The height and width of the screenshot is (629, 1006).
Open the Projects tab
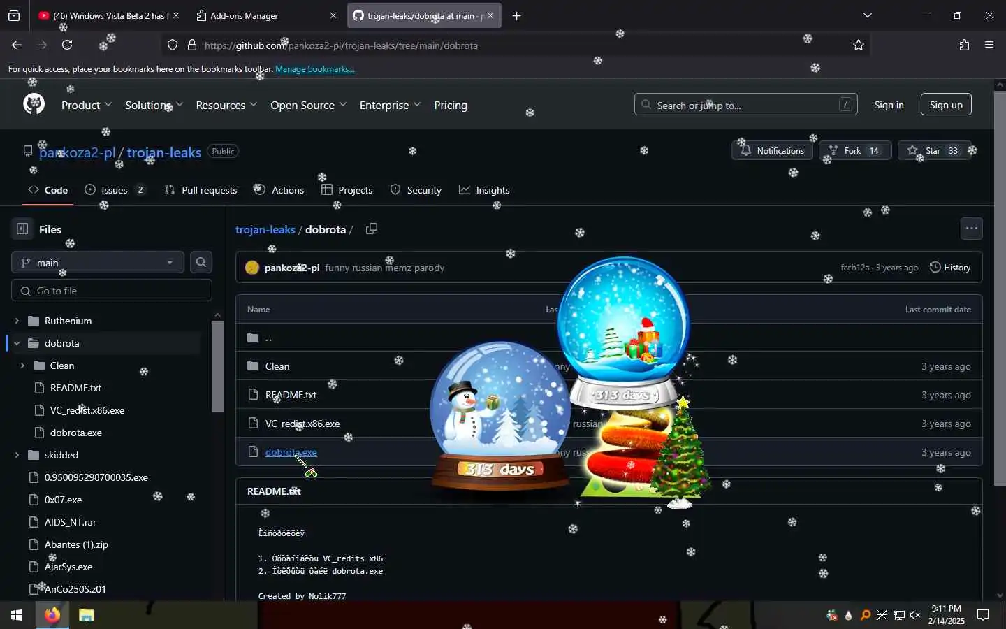tap(347, 190)
